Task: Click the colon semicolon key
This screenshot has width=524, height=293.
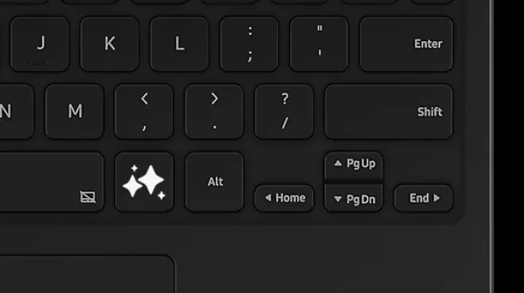Action: point(249,44)
